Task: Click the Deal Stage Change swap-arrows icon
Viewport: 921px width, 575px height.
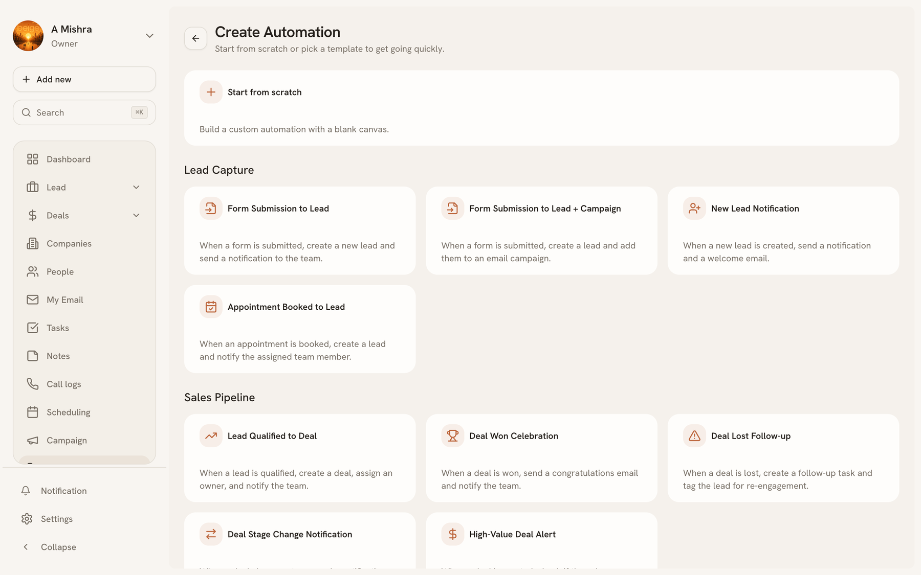Action: coord(211,534)
